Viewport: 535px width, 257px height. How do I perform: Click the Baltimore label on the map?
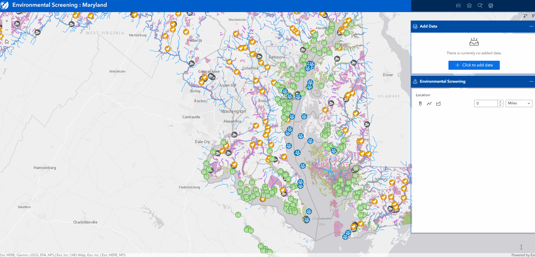[x=277, y=57]
